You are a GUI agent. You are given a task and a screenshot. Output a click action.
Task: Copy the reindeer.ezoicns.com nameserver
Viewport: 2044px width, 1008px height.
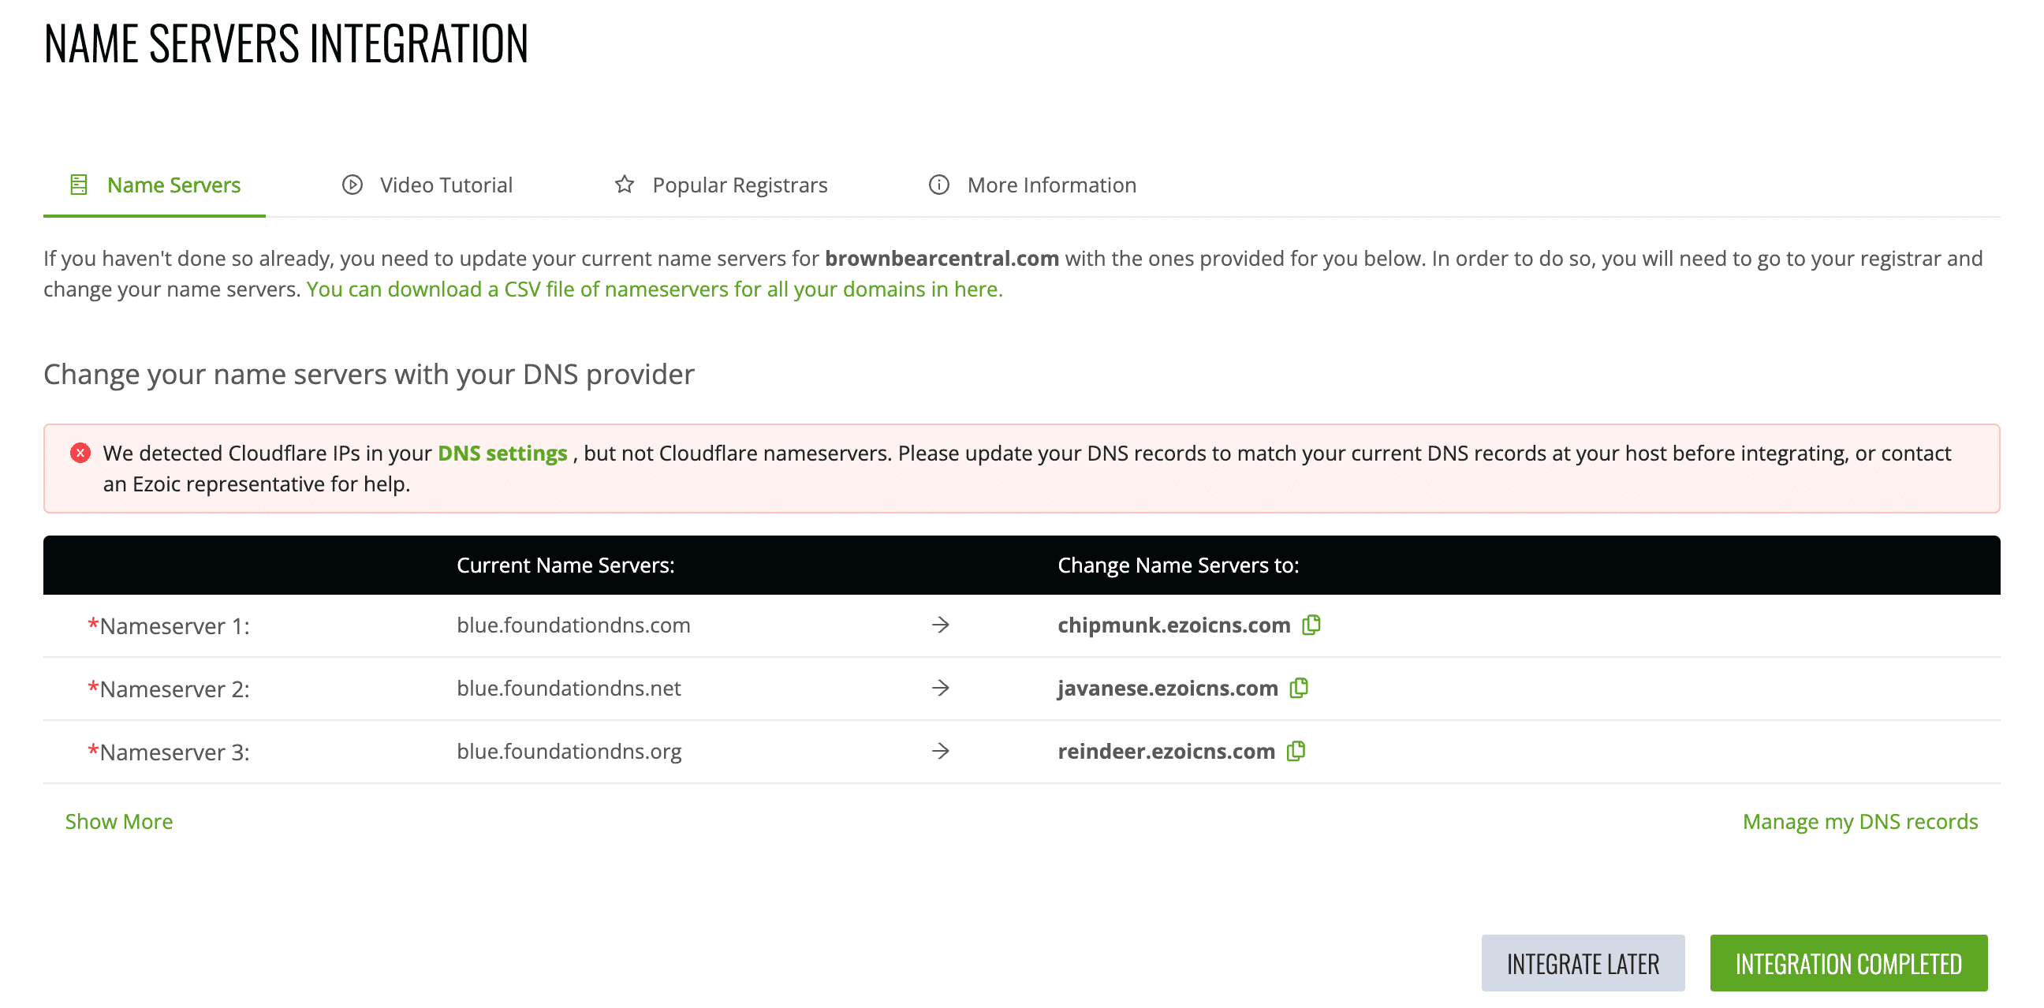(x=1296, y=751)
